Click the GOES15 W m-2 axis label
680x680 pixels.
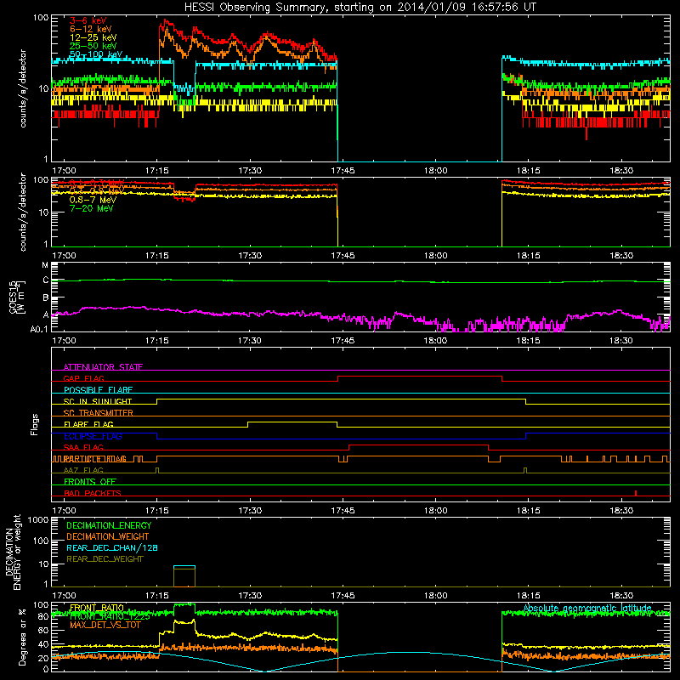(17, 297)
